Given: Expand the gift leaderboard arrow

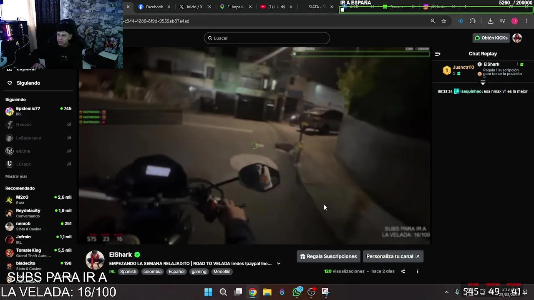Looking at the screenshot, I should click(x=483, y=82).
